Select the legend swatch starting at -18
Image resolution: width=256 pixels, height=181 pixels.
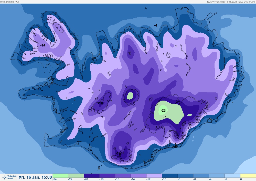coord(107,176)
